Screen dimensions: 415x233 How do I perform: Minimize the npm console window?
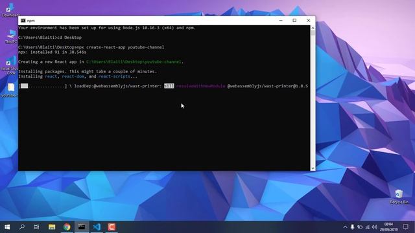281,20
